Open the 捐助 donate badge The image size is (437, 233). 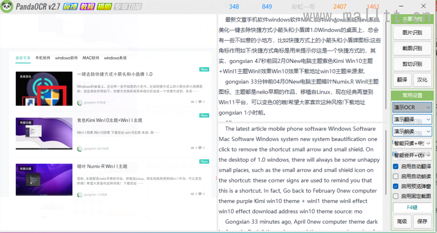104,7
